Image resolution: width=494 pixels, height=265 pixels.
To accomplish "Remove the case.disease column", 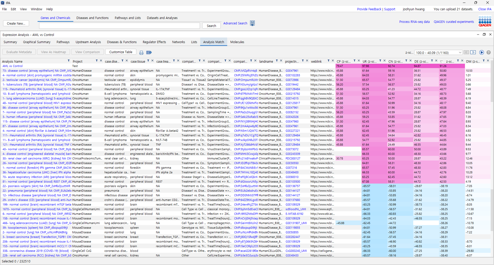I will pos(127,61).
